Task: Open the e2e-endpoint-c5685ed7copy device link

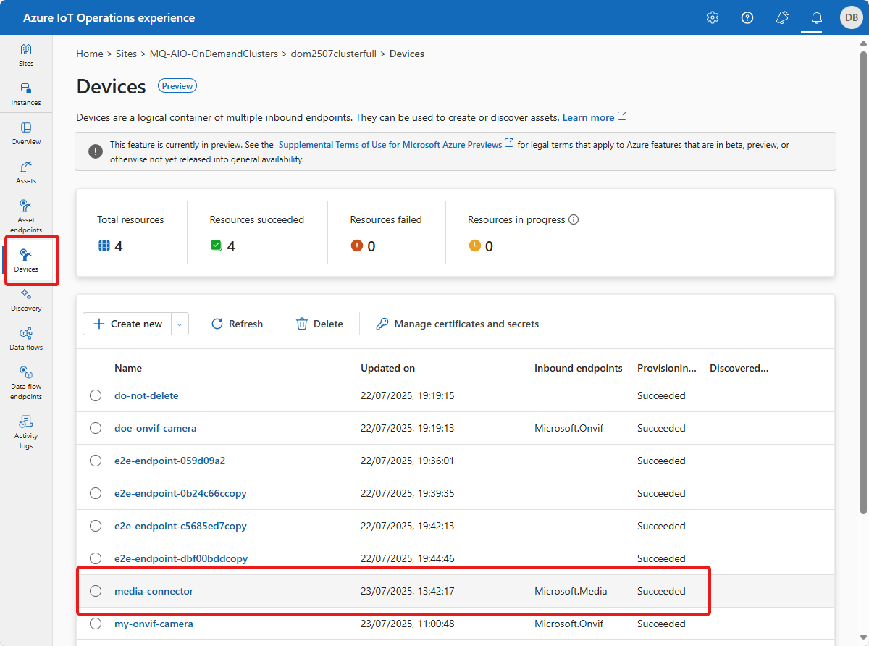Action: click(180, 526)
